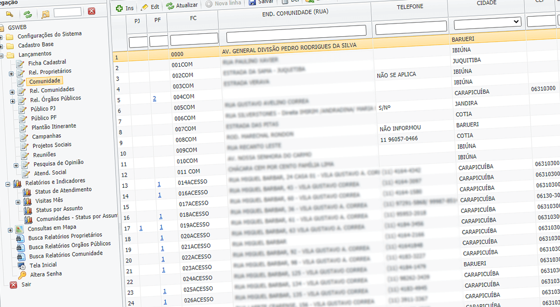Screen dimensions: 560x307
Task: Click the Atualizar refresh icon in grid toolbar
Action: tap(170, 6)
